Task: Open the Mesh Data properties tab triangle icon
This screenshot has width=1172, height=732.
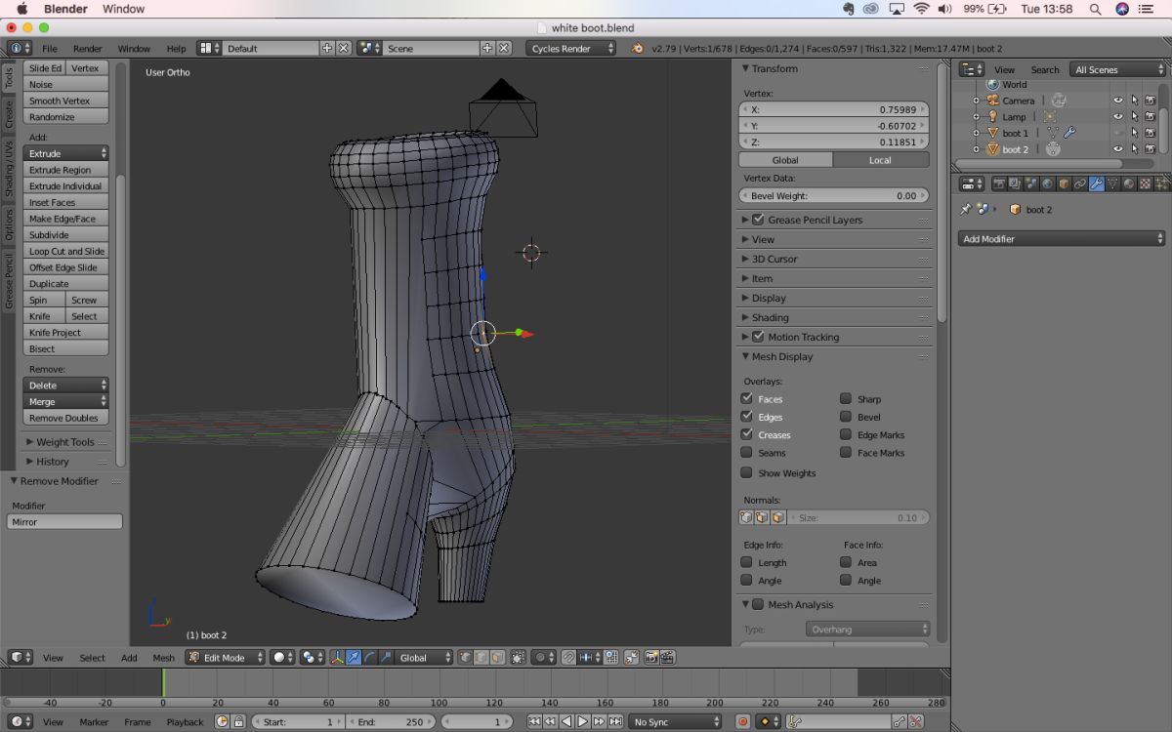Action: pyautogui.click(x=1111, y=183)
